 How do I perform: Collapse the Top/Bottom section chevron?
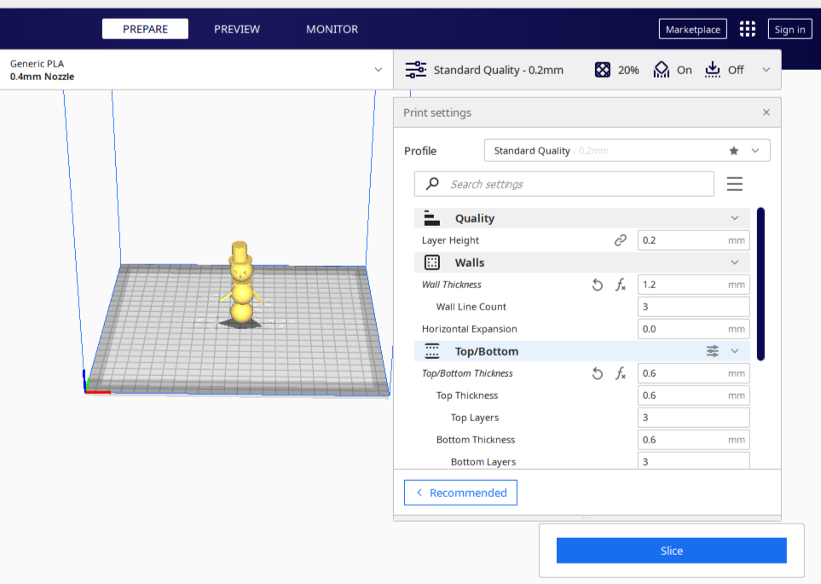(735, 351)
